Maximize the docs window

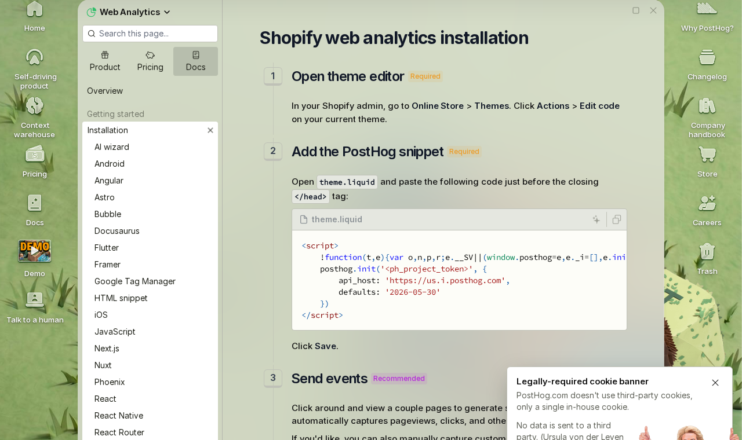tap(636, 10)
